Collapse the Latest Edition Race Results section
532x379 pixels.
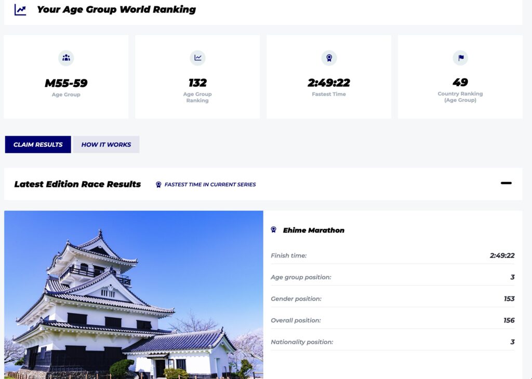tap(506, 183)
